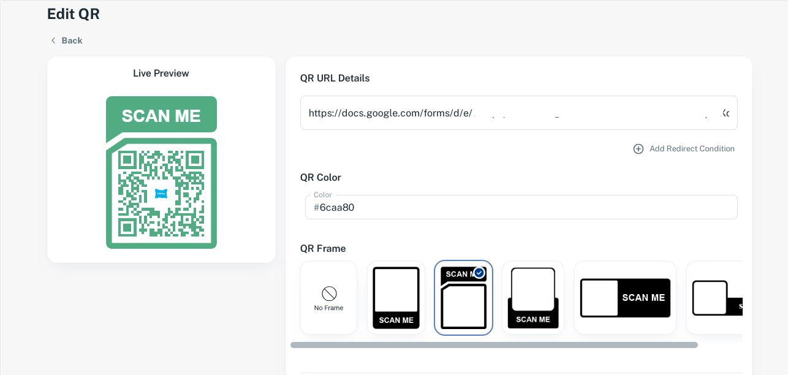
Task: Click the small logo in the QR code center
Action: point(161,194)
